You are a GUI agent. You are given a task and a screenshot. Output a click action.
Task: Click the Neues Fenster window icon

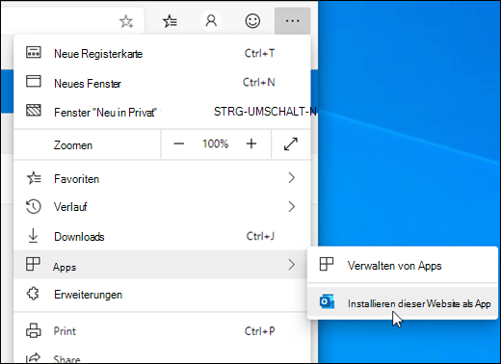coord(34,81)
